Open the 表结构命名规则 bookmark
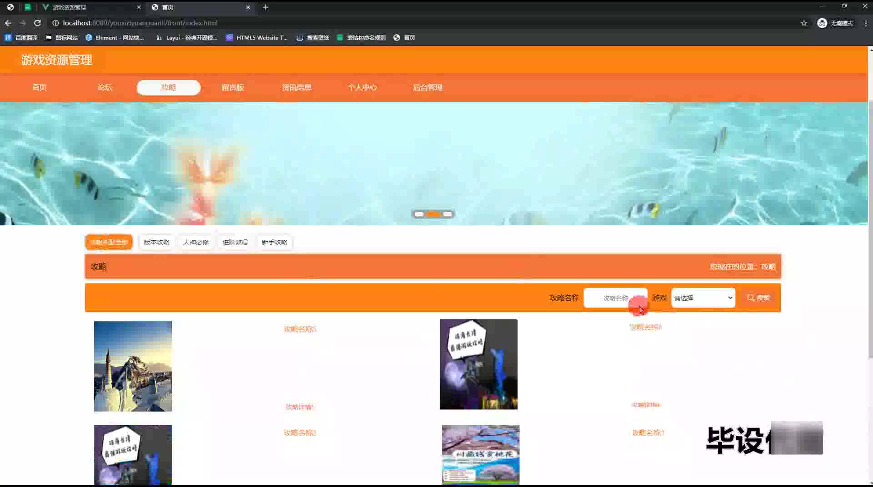 (361, 38)
